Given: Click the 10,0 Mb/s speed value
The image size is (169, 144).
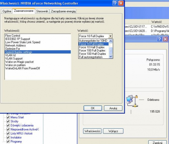Looking at the screenshot, I should (x=153, y=70).
